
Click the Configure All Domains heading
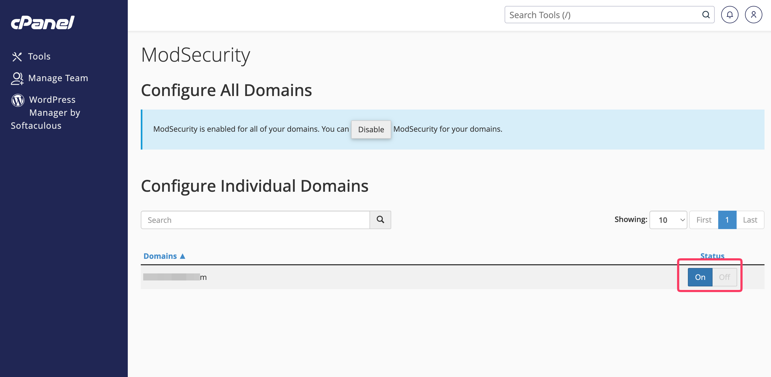[226, 90]
